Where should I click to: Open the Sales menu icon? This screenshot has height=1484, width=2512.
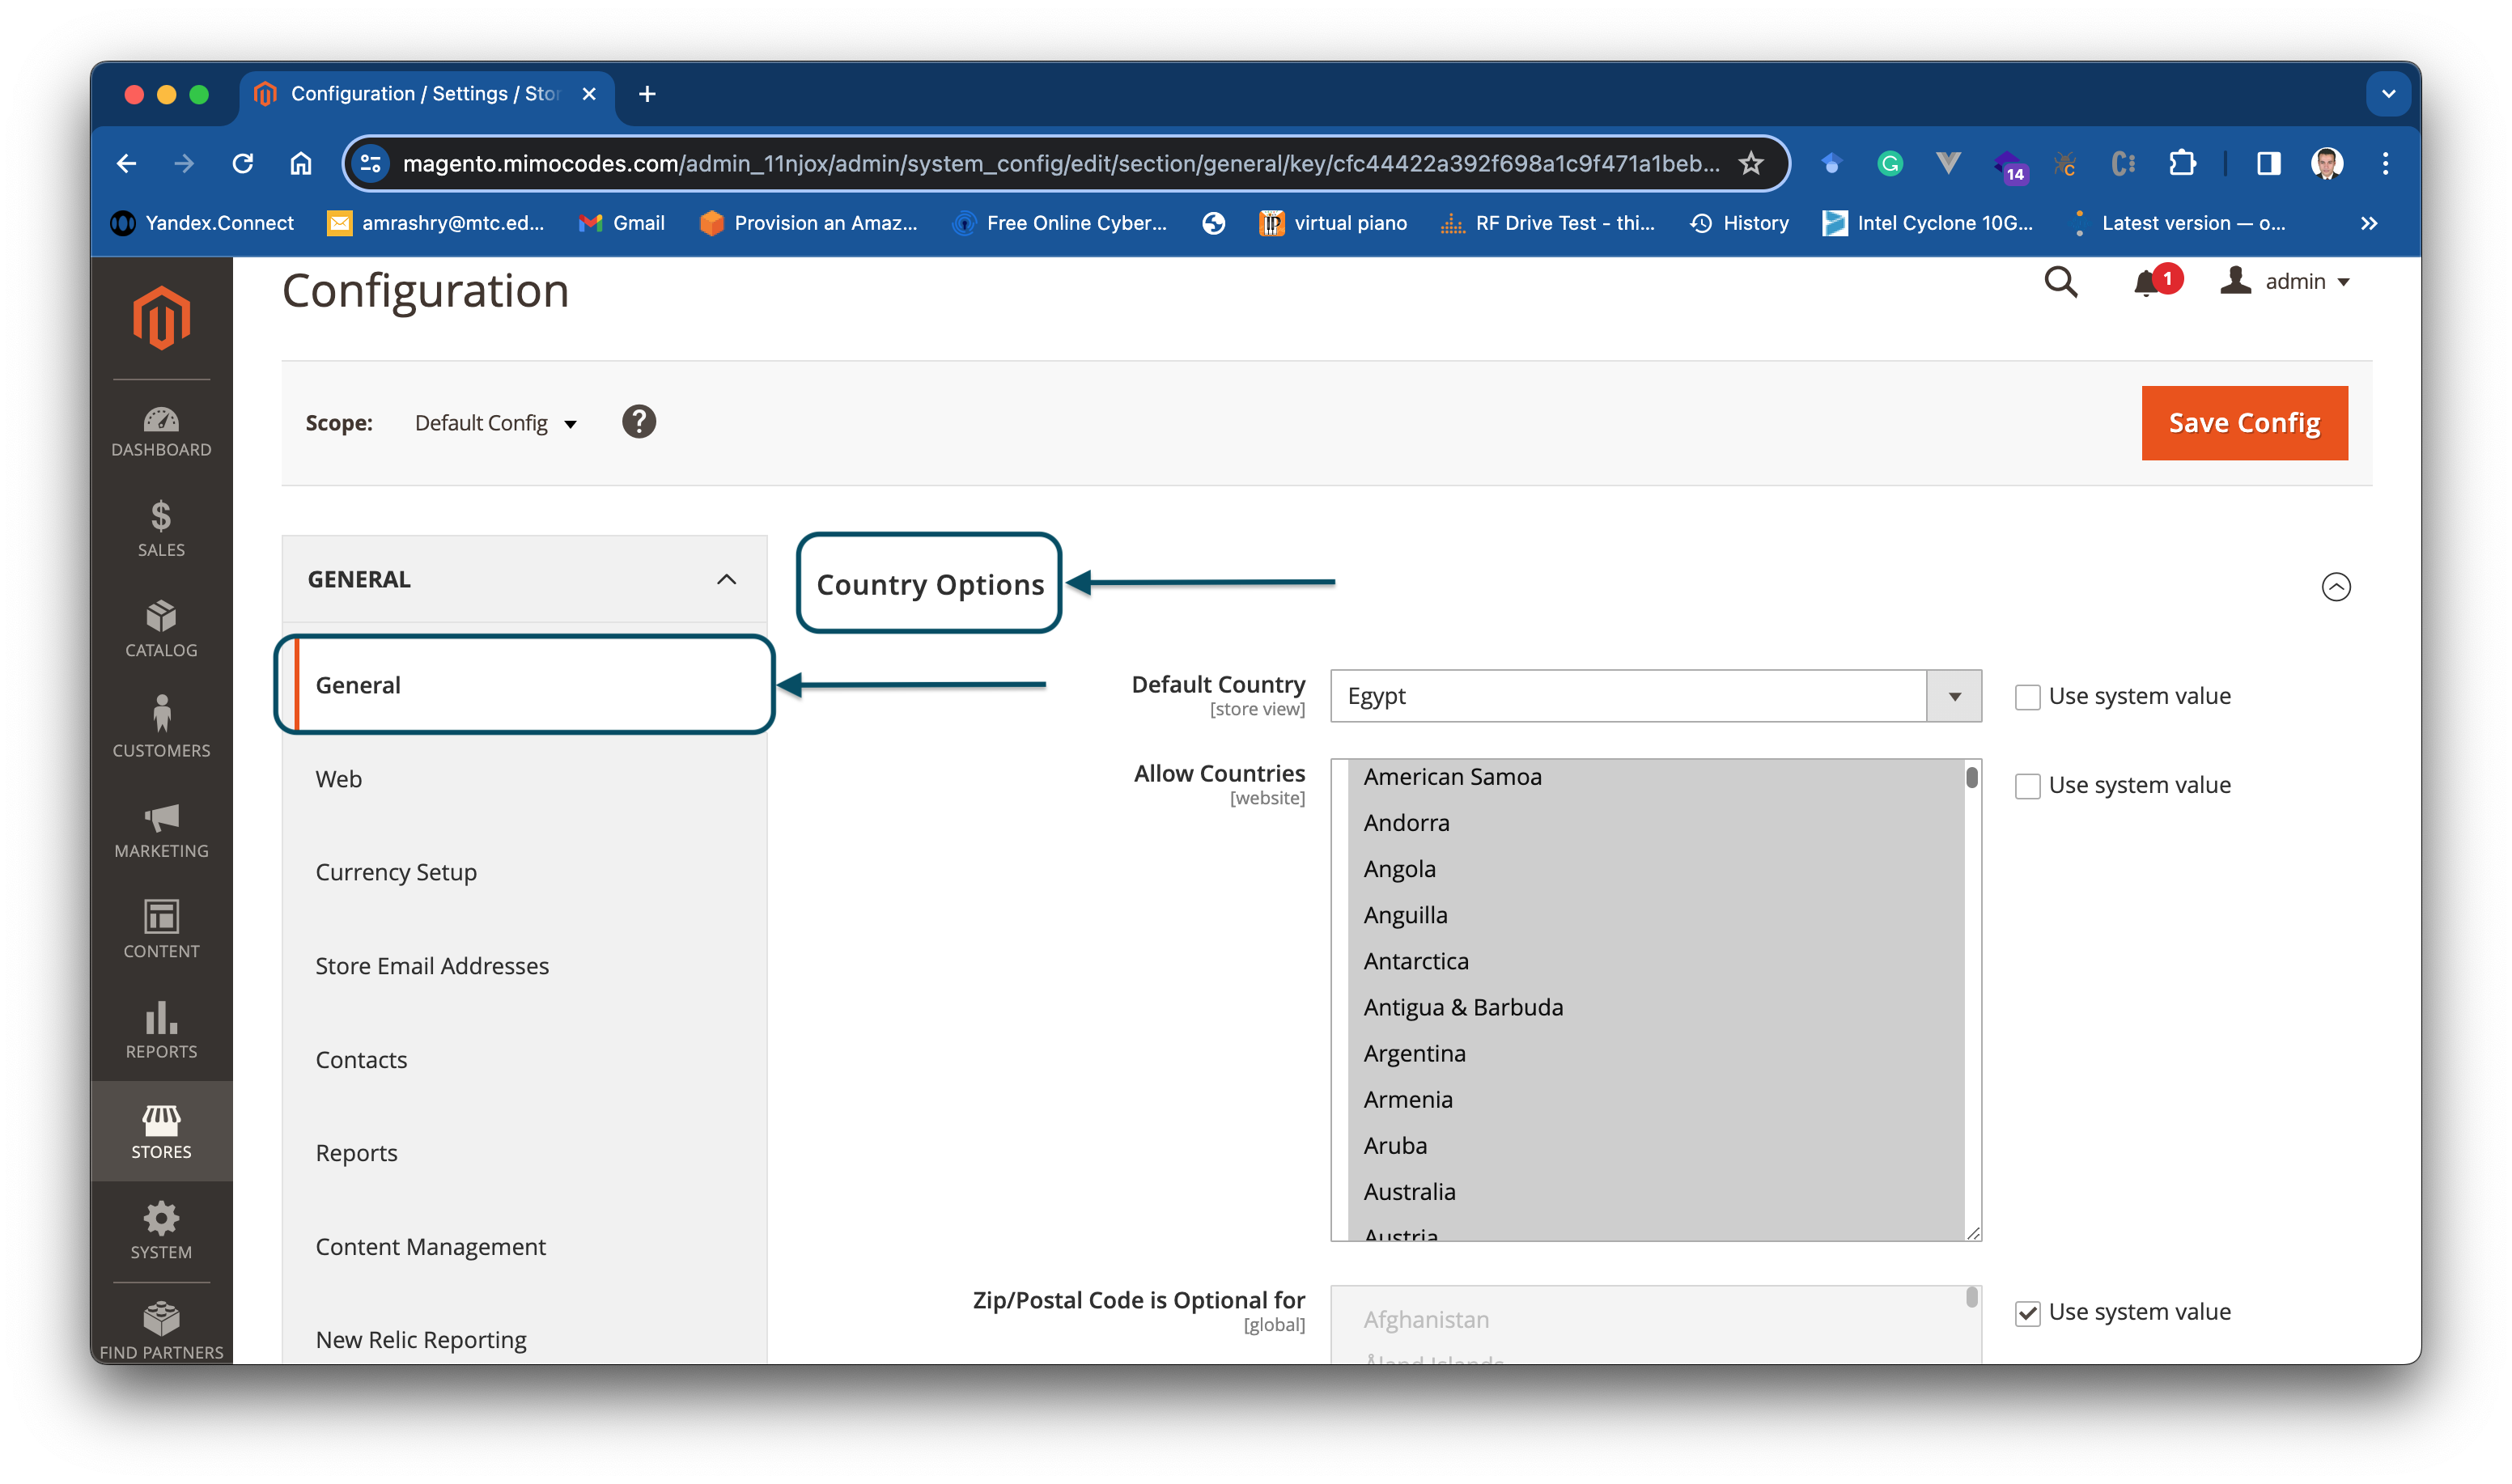[161, 528]
